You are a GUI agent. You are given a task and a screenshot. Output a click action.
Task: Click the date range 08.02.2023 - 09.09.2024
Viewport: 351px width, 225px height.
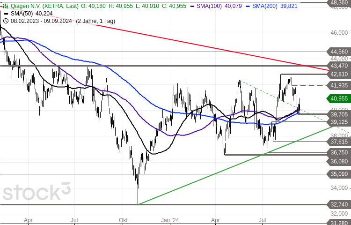coord(41,21)
